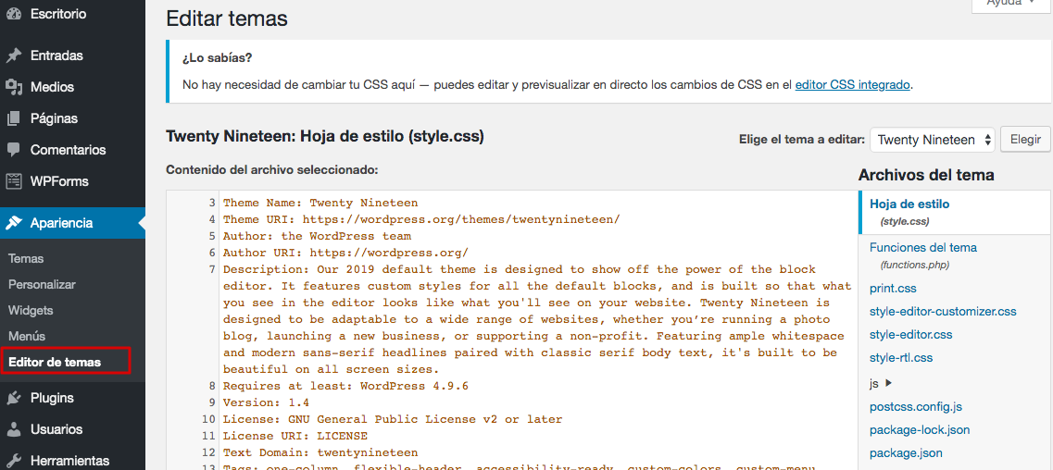Open Menús submenu item
The width and height of the screenshot is (1053, 470).
27,336
